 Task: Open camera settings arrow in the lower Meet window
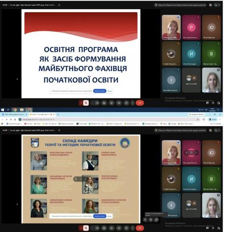92,228
